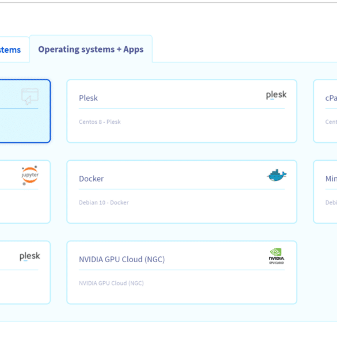This screenshot has height=337, width=337.
Task: Select the Docker card title
Action: 91,179
